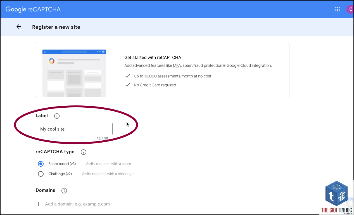
Task: Click the underlined MFA text
Action: pyautogui.click(x=177, y=65)
